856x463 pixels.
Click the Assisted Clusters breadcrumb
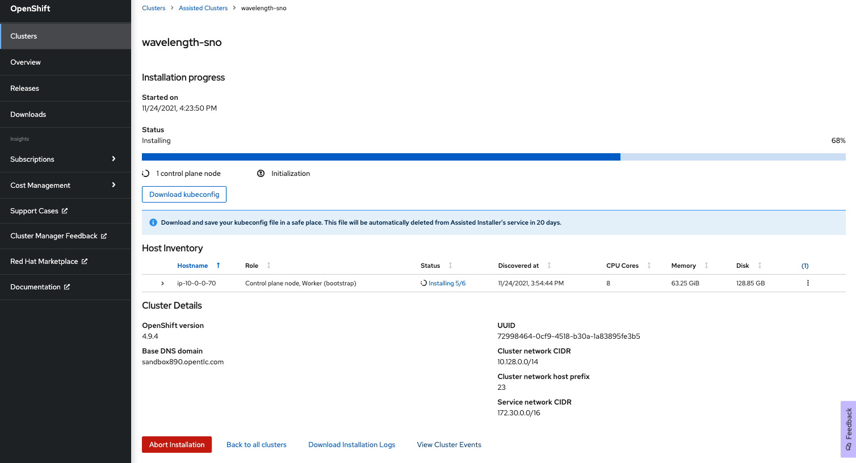(203, 8)
